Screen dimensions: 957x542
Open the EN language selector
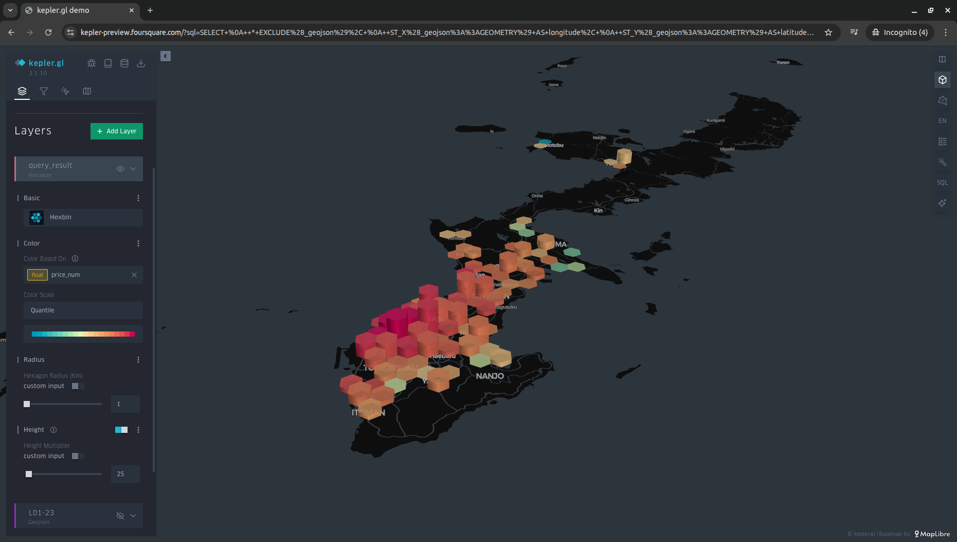click(x=942, y=121)
